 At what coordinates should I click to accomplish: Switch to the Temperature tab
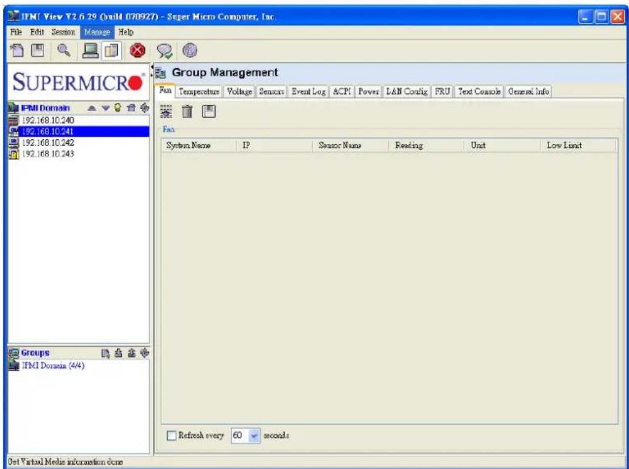[199, 92]
